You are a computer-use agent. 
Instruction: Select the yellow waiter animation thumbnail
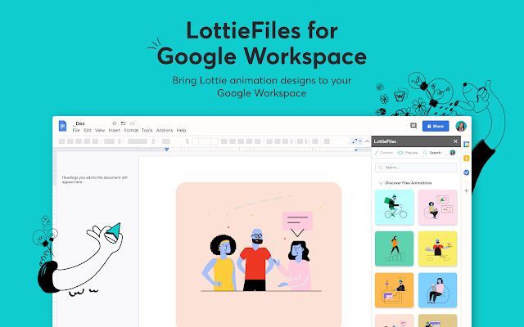[437, 249]
